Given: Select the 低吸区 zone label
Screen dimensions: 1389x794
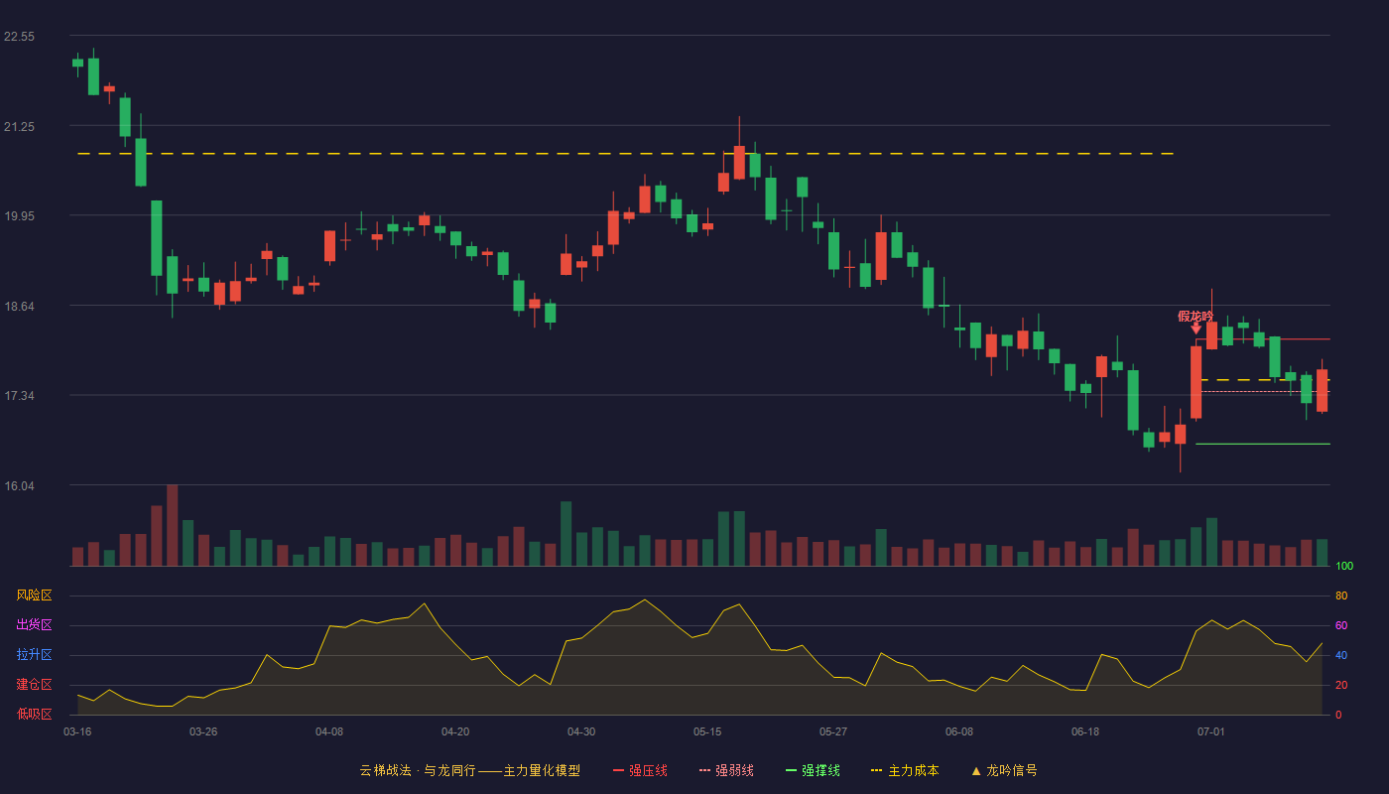Looking at the screenshot, I should coord(34,714).
